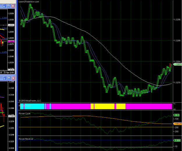
Task: Click the widest yellow Power Trend segment
Action: 104,106
